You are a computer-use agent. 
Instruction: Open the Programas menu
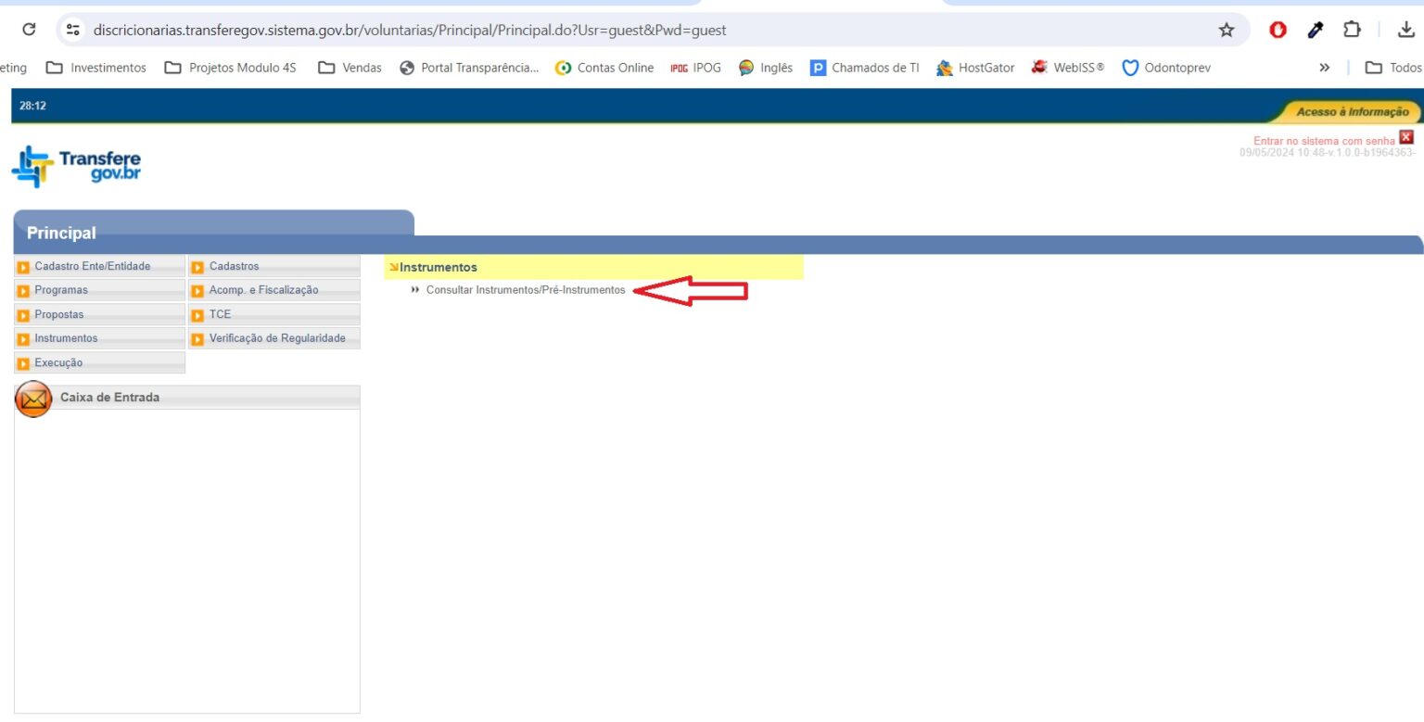[x=61, y=291]
